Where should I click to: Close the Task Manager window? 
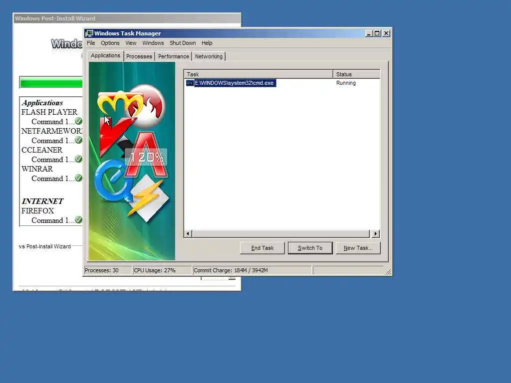386,33
